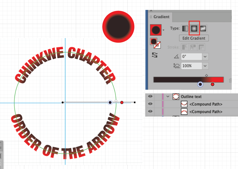Image resolution: width=238 pixels, height=169 pixels.
Task: Select the Radial gradient type icon
Action: [194, 28]
